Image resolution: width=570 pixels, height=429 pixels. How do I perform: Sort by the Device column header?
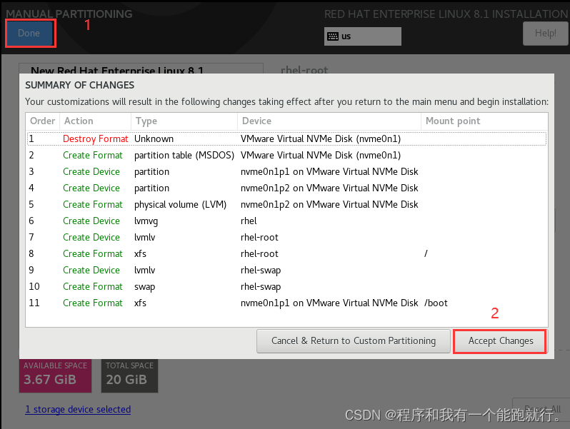pos(329,121)
